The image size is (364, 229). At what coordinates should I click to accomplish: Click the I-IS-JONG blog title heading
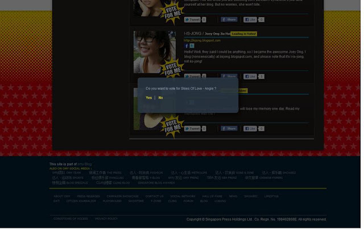coord(193,34)
